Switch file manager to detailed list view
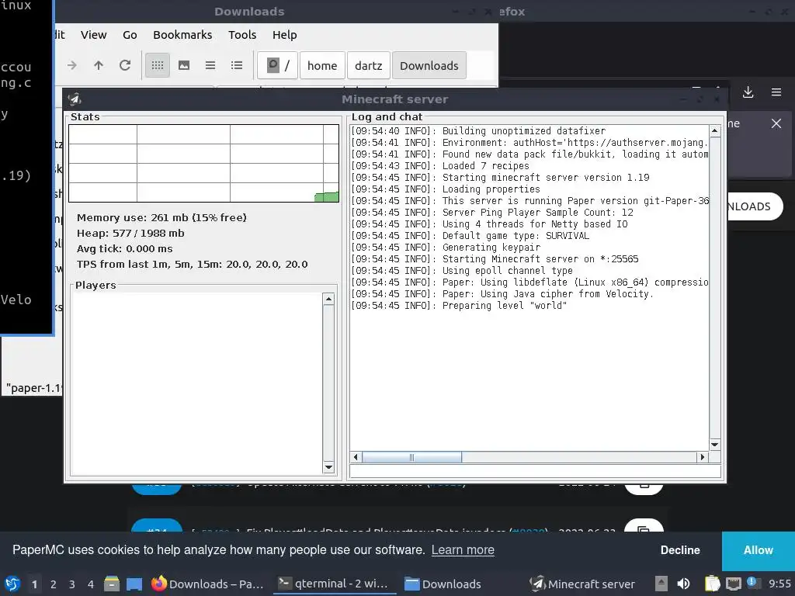Image resolution: width=795 pixels, height=596 pixels. (237, 65)
